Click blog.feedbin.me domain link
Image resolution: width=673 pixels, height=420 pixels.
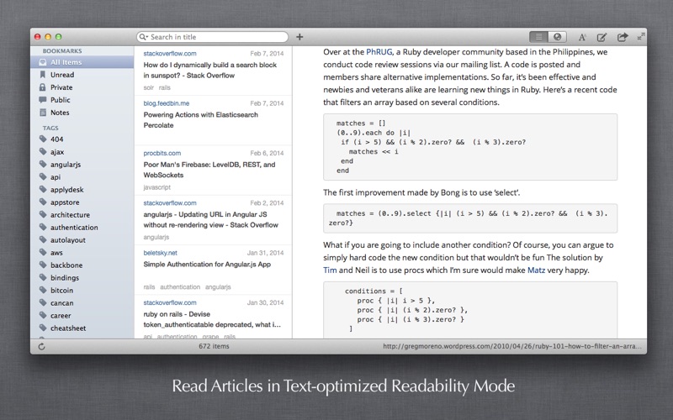pyautogui.click(x=166, y=103)
